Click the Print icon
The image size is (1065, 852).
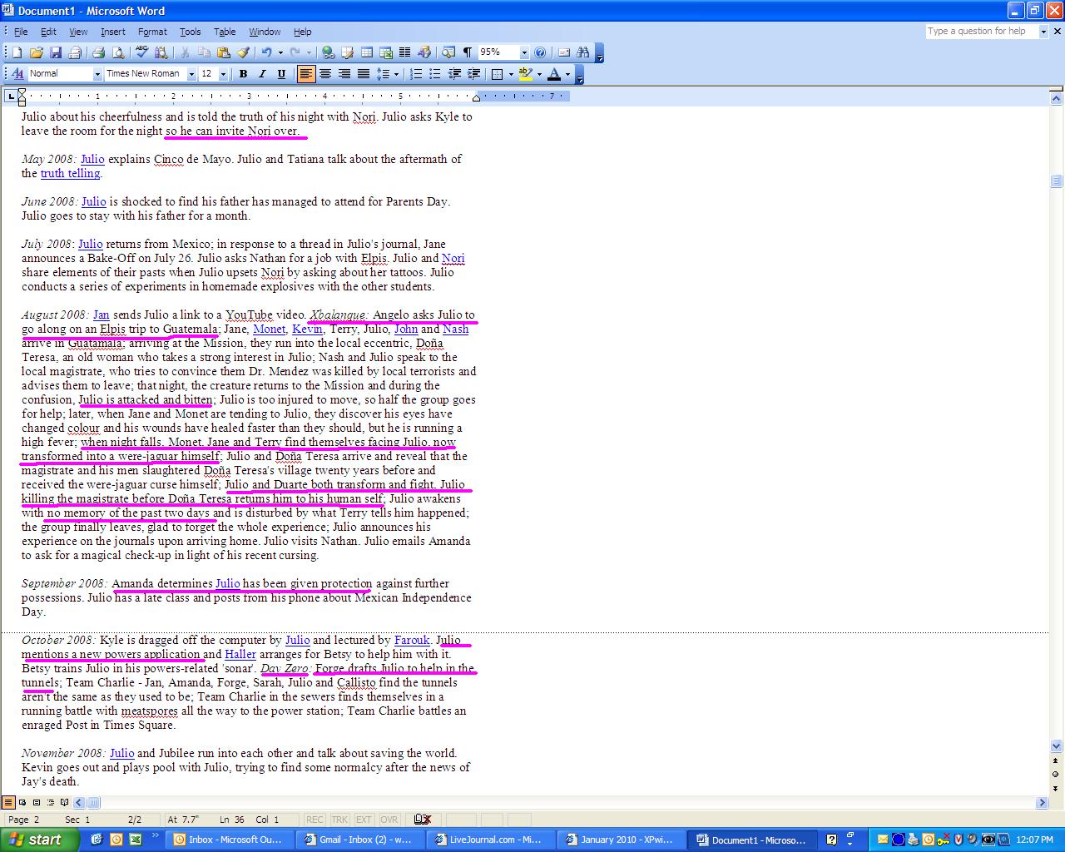[98, 52]
